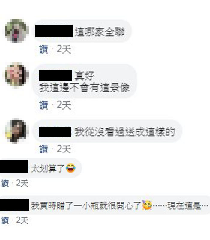Like the 我這邊不曾有這景像 comment
The width and height of the screenshot is (210, 240).
[x=44, y=105]
